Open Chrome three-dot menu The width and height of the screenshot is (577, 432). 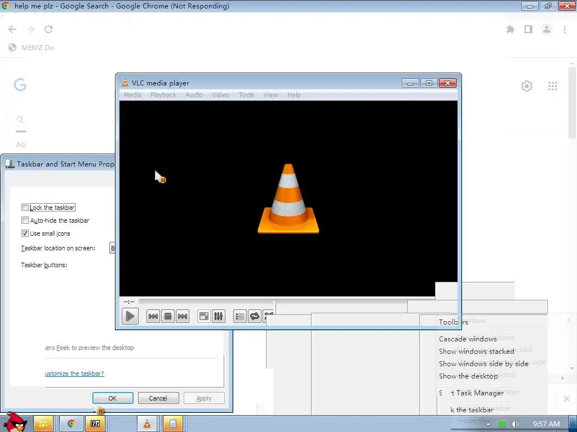point(565,29)
